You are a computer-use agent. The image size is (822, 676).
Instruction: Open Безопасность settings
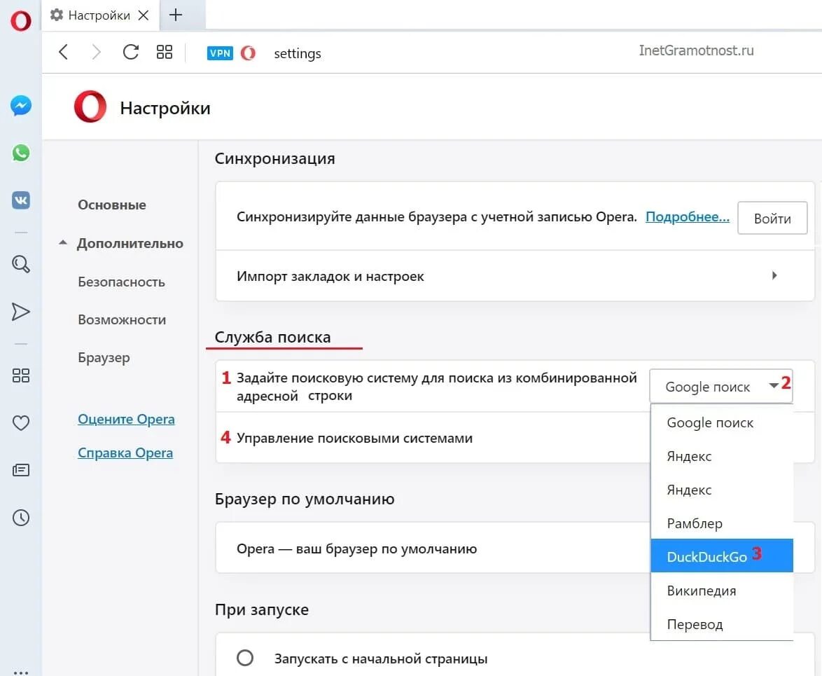click(122, 282)
